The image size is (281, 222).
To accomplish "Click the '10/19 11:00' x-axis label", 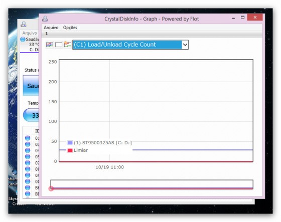I will tap(110, 167).
